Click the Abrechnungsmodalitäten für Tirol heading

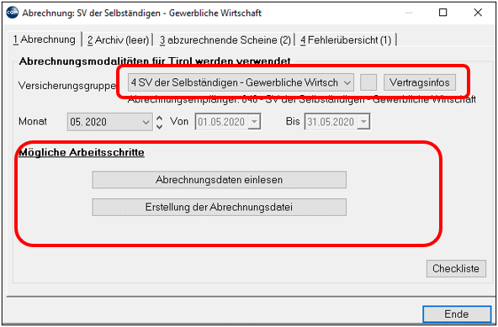tap(155, 61)
